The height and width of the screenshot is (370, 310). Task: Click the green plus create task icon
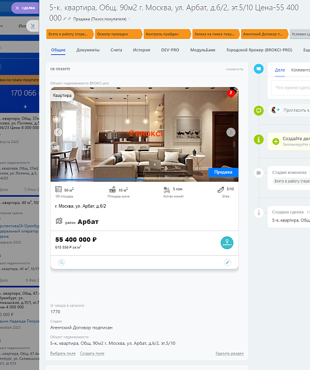(x=276, y=141)
